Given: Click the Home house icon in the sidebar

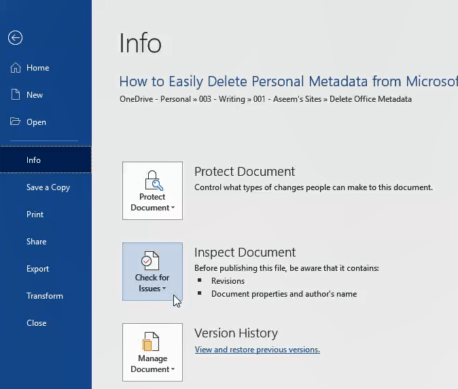Looking at the screenshot, I should click(16, 68).
